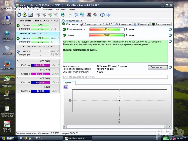Click the surface test icon with green check
188x141 pixels.
point(50,15)
